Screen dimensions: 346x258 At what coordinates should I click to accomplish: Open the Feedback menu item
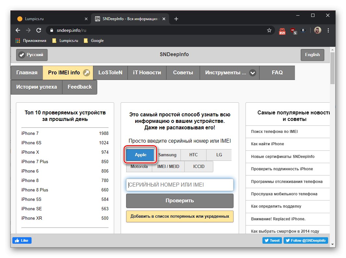point(80,87)
